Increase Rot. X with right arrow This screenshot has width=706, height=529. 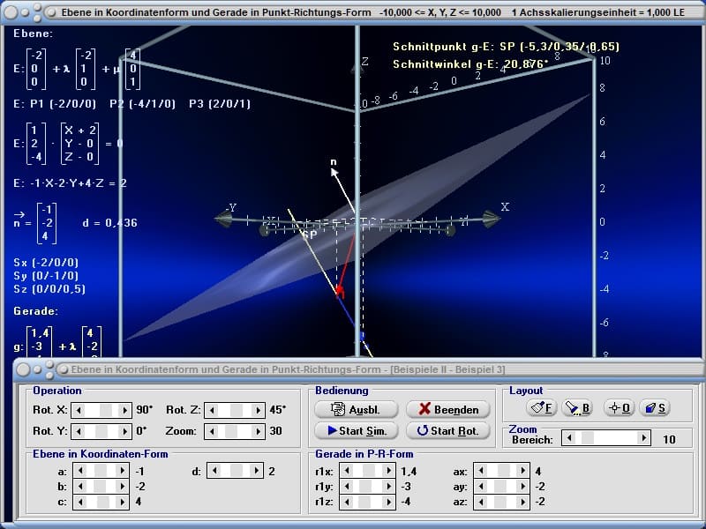[124, 410]
